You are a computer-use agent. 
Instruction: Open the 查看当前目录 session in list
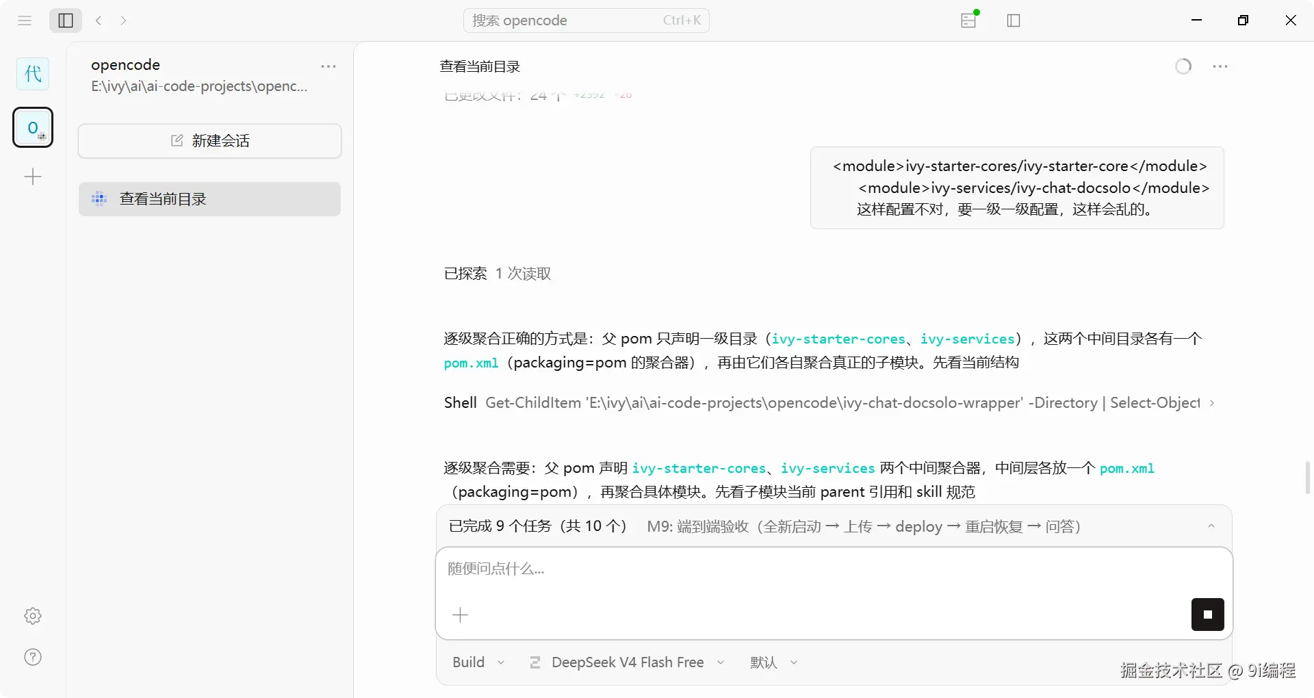click(x=209, y=199)
